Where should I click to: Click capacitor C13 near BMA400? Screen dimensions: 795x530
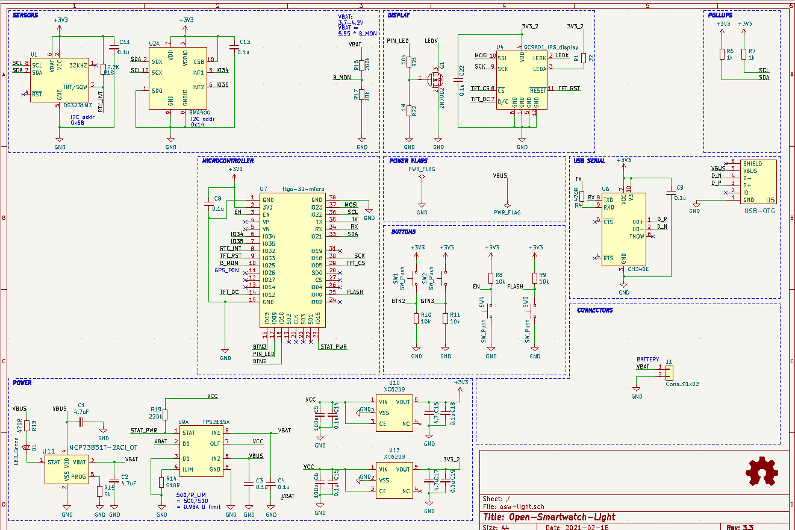[234, 48]
